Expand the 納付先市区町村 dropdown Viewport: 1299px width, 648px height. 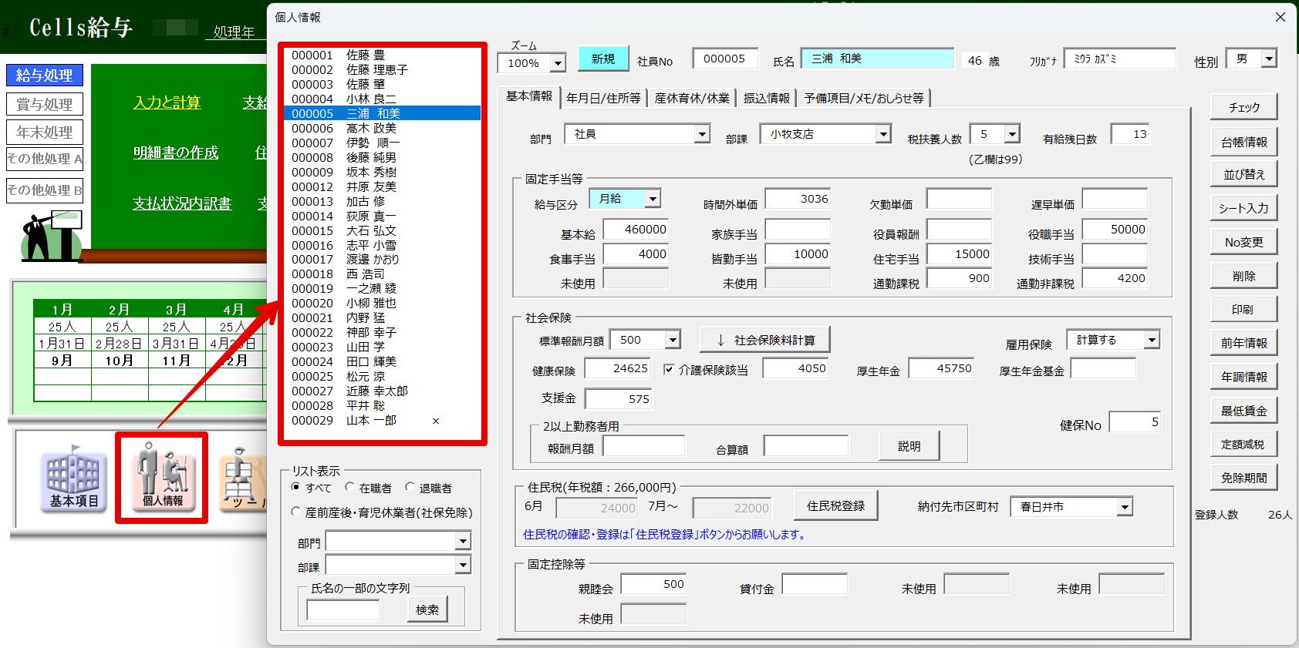pos(1125,507)
